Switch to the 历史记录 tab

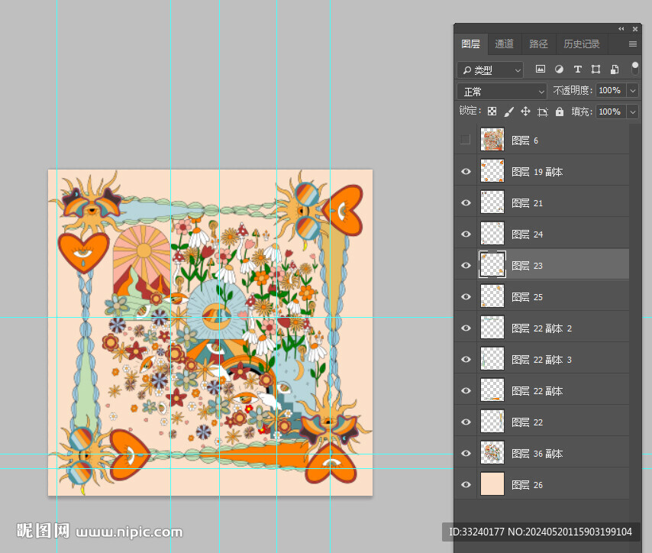click(x=581, y=44)
